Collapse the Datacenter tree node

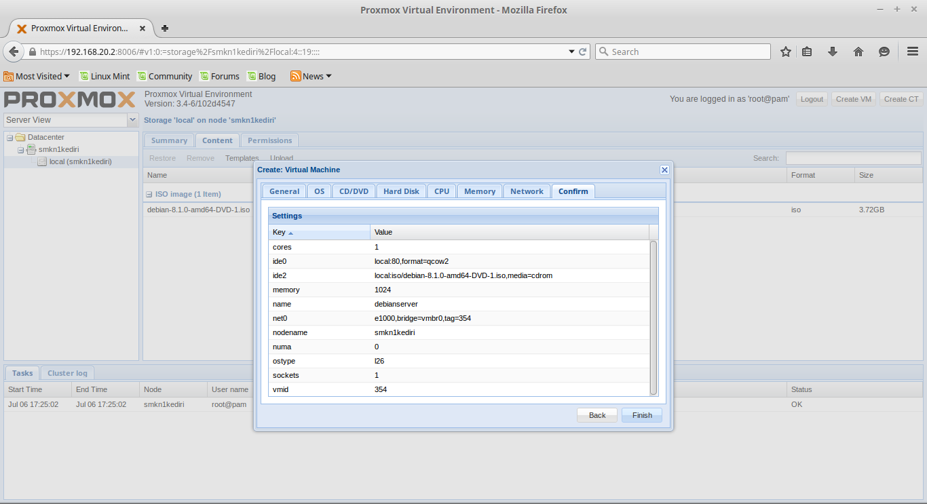10,138
